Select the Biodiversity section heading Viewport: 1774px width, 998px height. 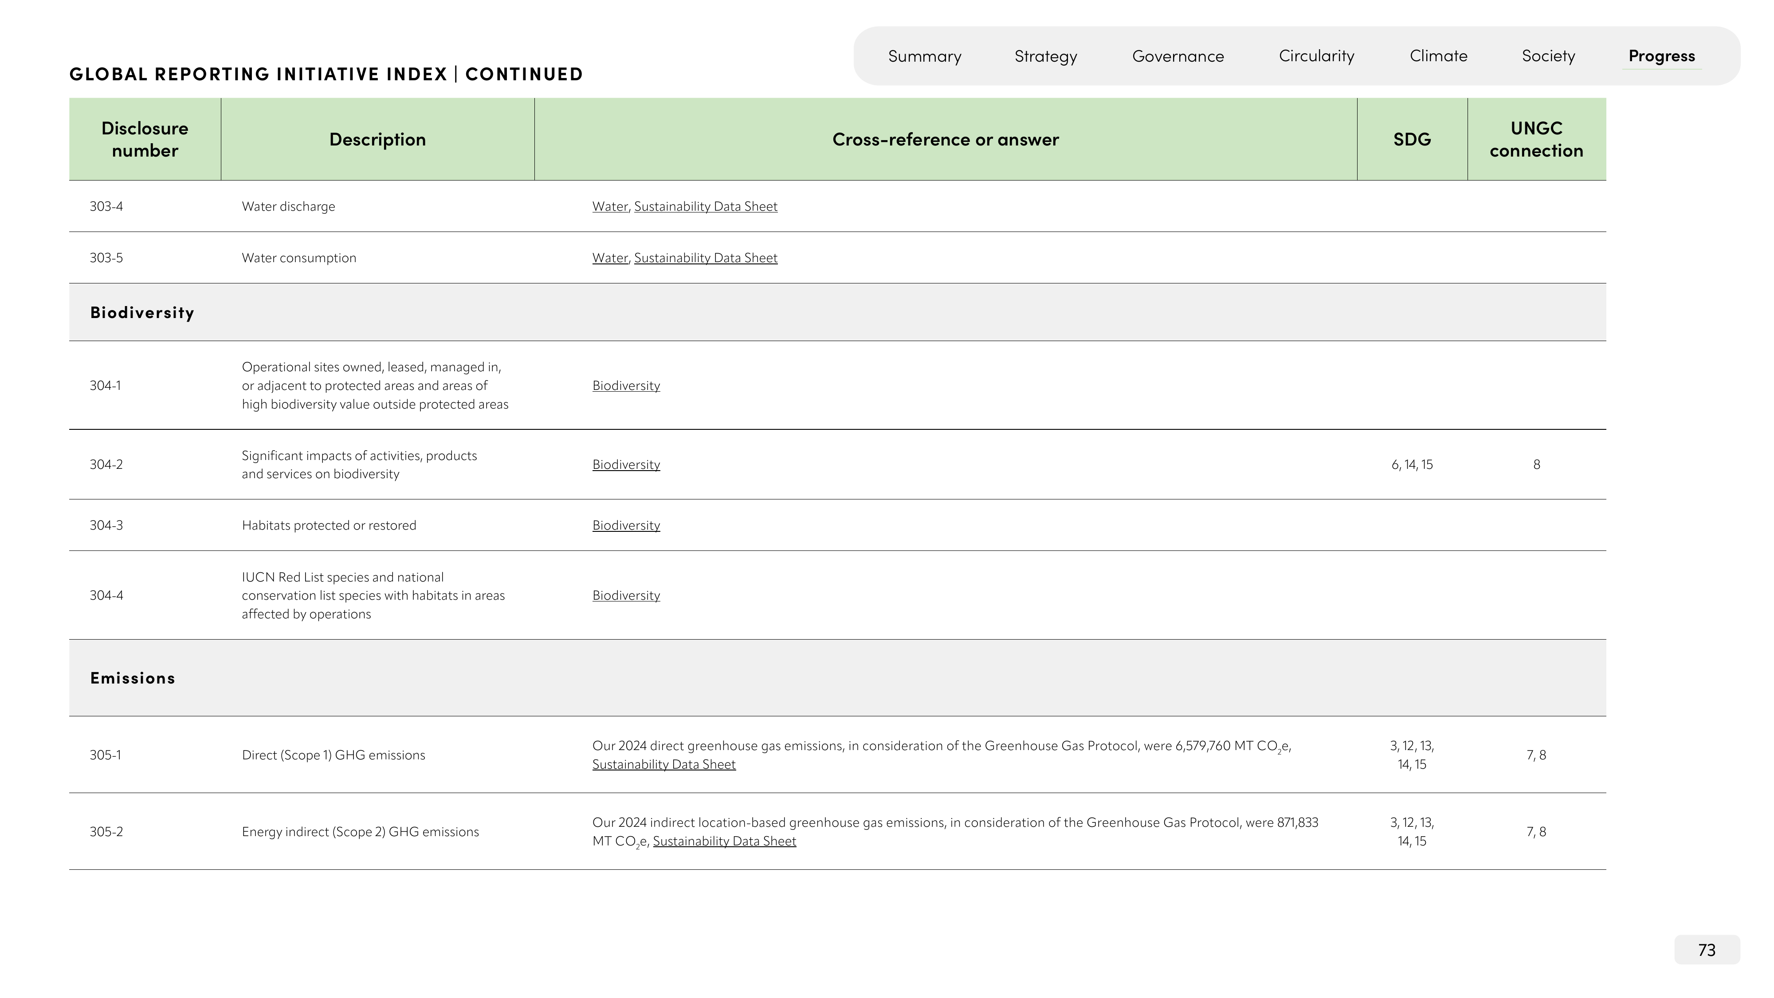pos(142,313)
